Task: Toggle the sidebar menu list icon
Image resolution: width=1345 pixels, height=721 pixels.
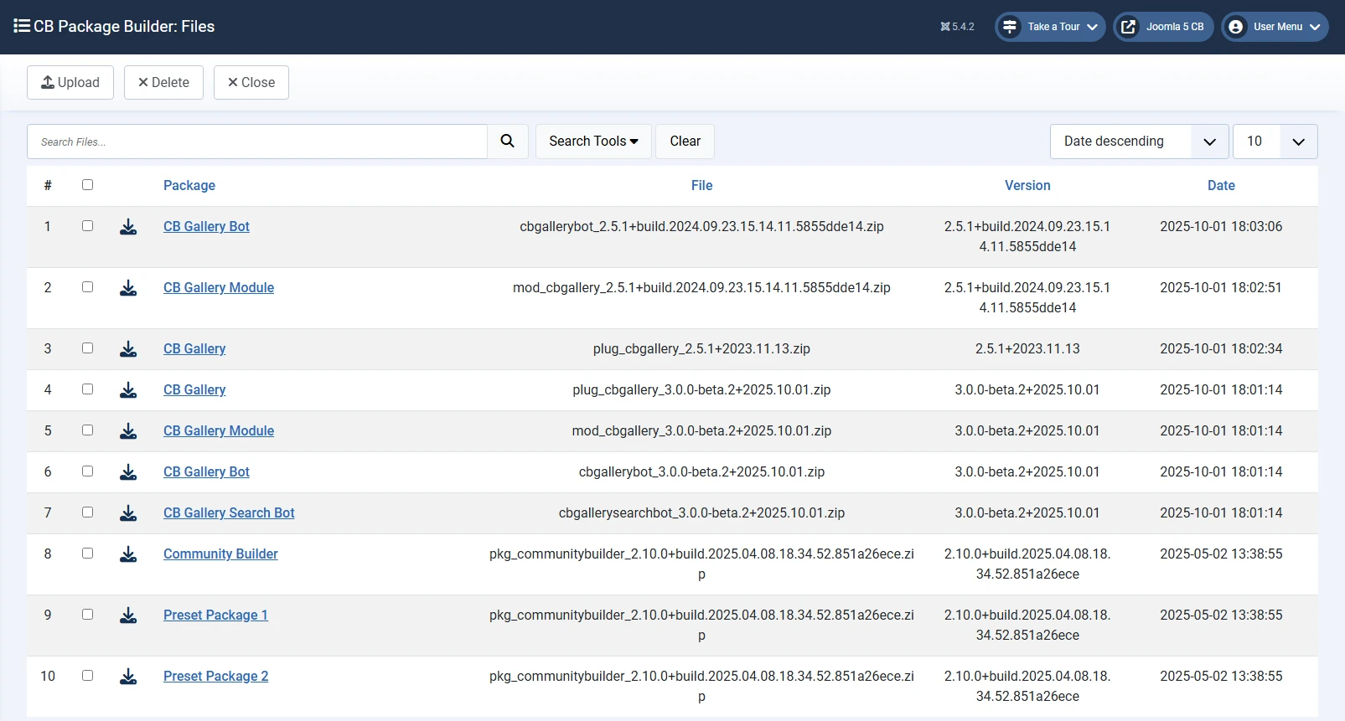Action: (x=22, y=26)
